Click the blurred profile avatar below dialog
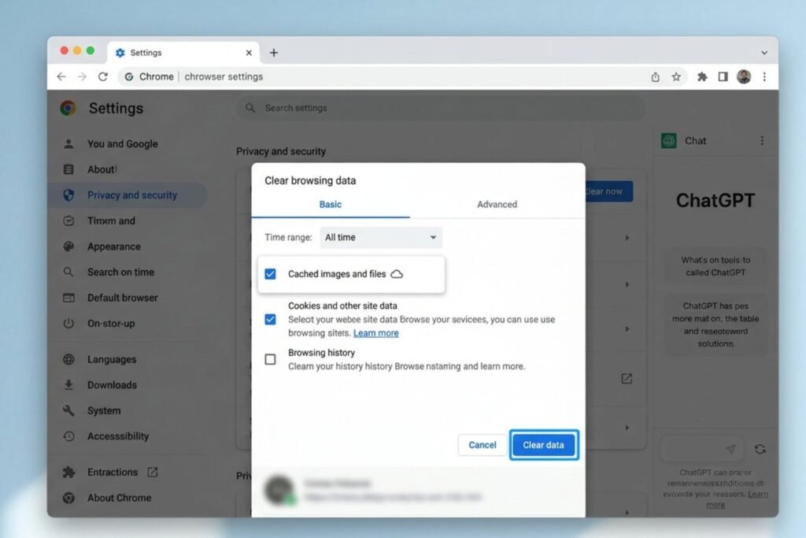This screenshot has height=538, width=806. click(x=280, y=490)
